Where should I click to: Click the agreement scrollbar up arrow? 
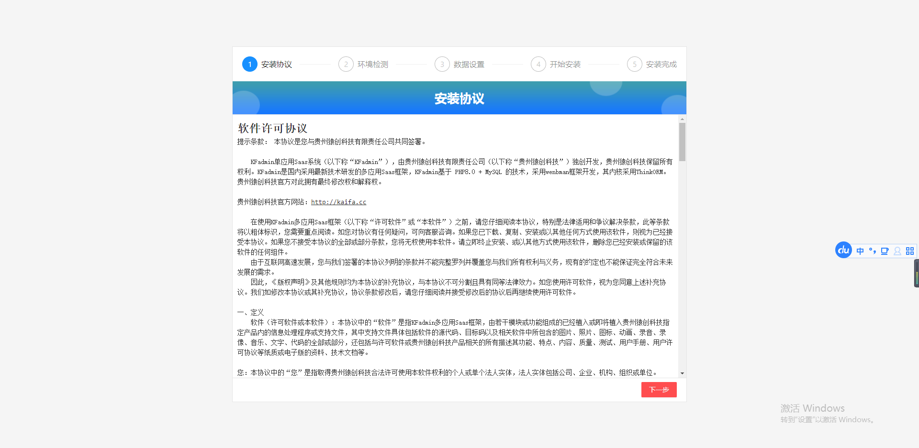click(682, 119)
